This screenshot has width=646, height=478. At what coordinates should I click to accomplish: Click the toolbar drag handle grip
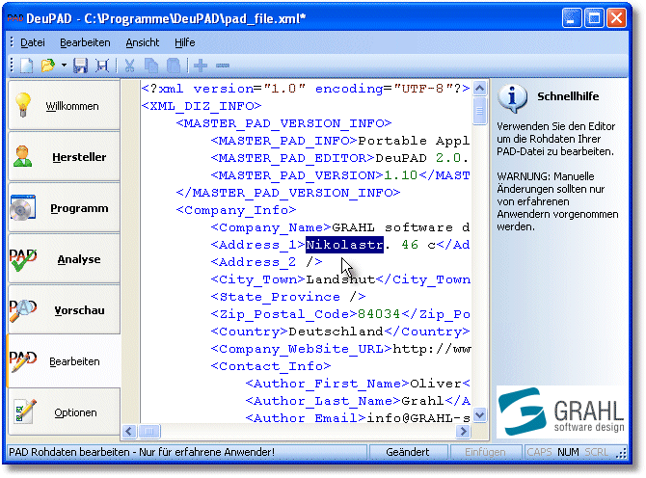click(12, 66)
